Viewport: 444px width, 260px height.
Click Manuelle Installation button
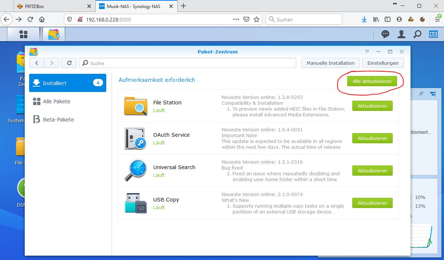(330, 63)
